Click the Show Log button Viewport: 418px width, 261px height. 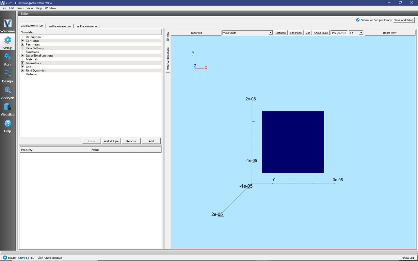coord(408,258)
